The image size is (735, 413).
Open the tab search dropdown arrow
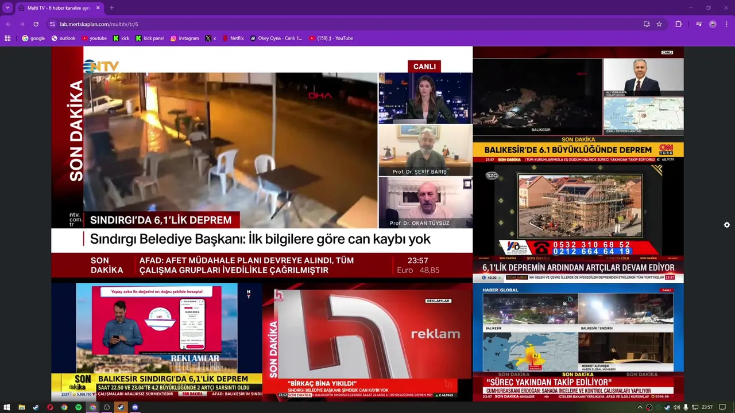click(x=7, y=8)
